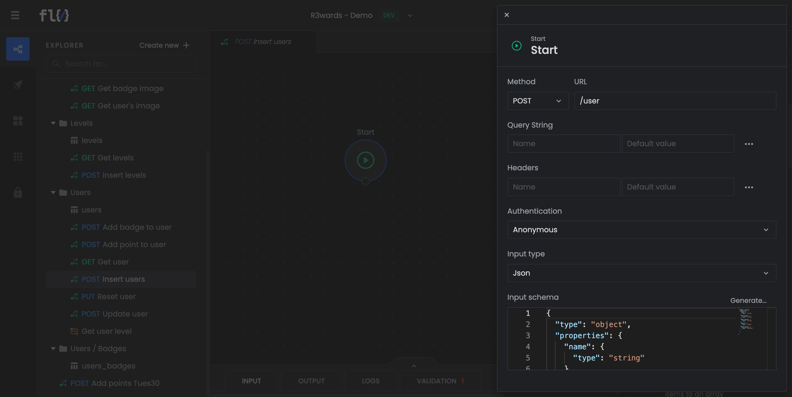Select the POST Insert users editor tab
The image size is (792, 397).
pos(263,42)
